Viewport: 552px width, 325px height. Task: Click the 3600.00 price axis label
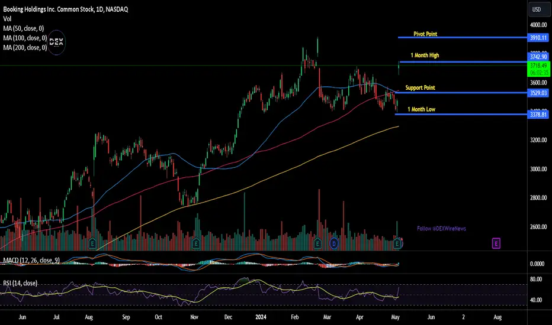point(538,83)
